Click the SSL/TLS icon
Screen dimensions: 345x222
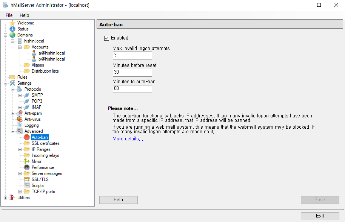27,179
